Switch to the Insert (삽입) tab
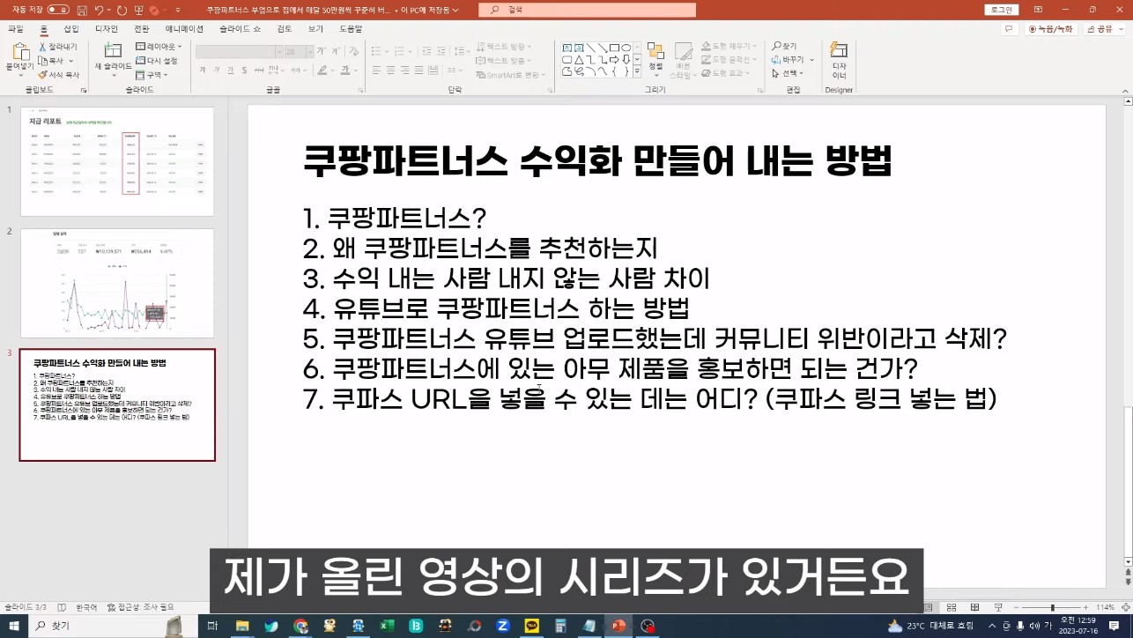1133x638 pixels. coord(71,29)
